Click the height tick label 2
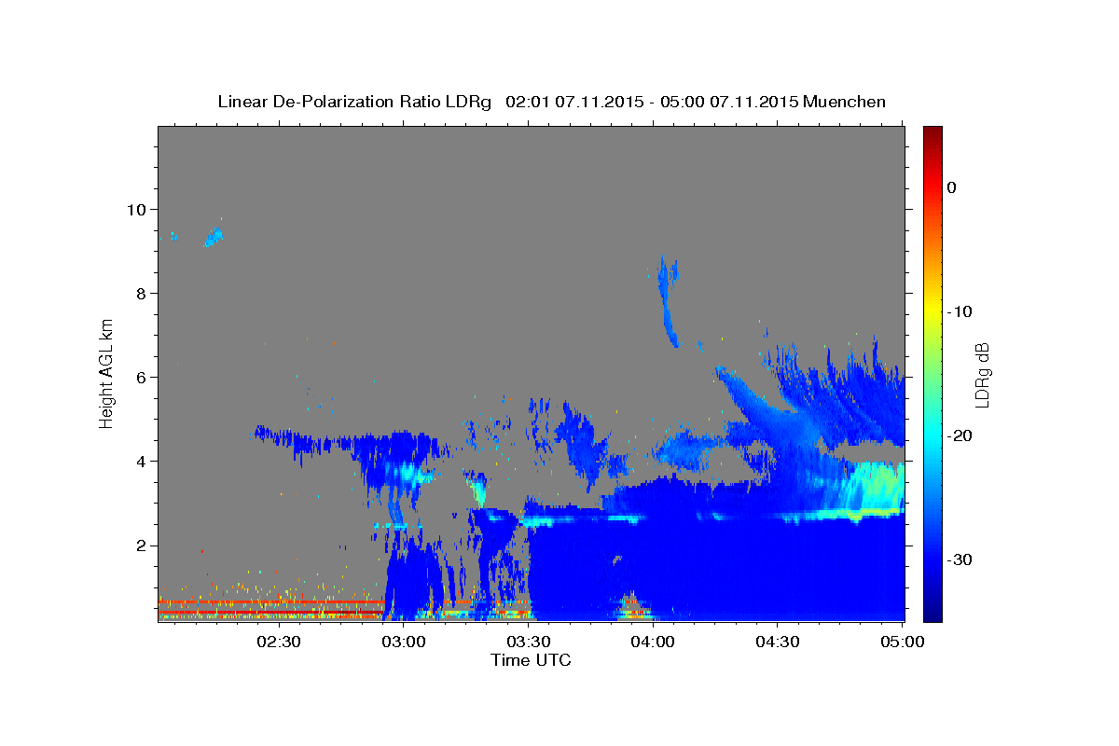Viewport: 1119px width, 746px height. tap(143, 545)
